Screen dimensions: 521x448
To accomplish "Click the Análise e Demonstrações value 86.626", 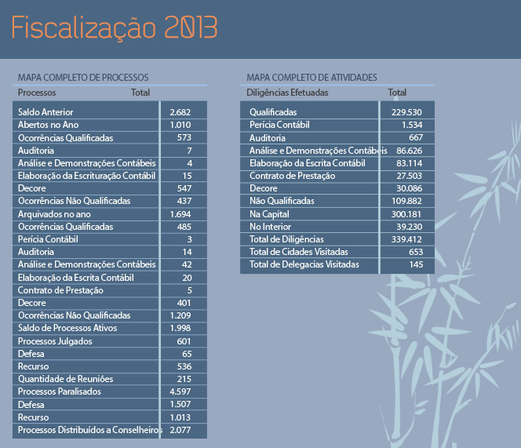I will click(410, 151).
